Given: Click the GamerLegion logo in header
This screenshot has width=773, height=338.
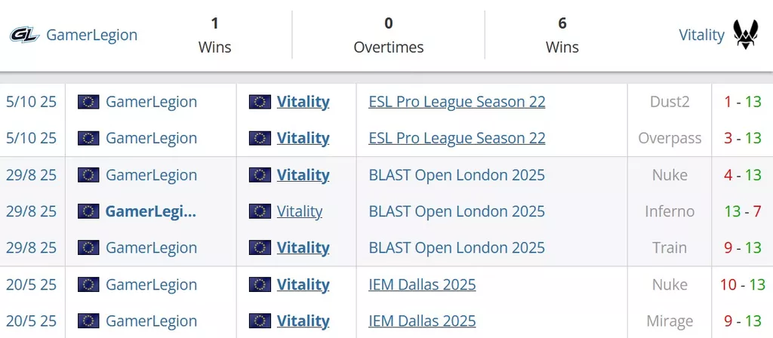Looking at the screenshot, I should (24, 35).
